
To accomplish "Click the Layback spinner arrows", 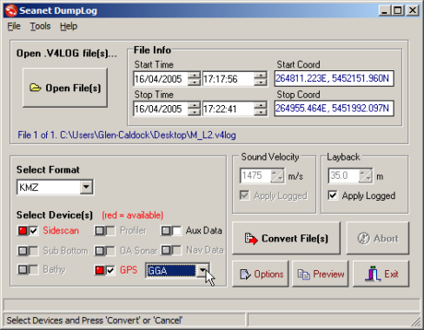I will point(366,175).
